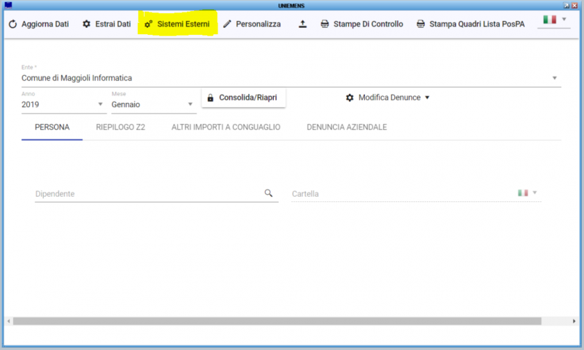Open Stampa Quadri Lista PosPA
Screen dimensions: 584x350
coord(471,24)
